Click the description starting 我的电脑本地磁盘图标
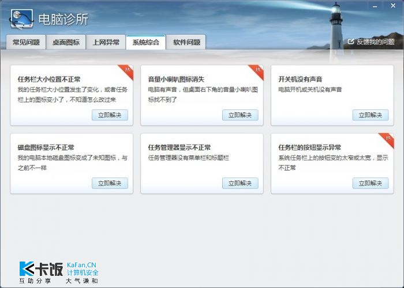The height and width of the screenshot is (288, 404). pyautogui.click(x=73, y=162)
